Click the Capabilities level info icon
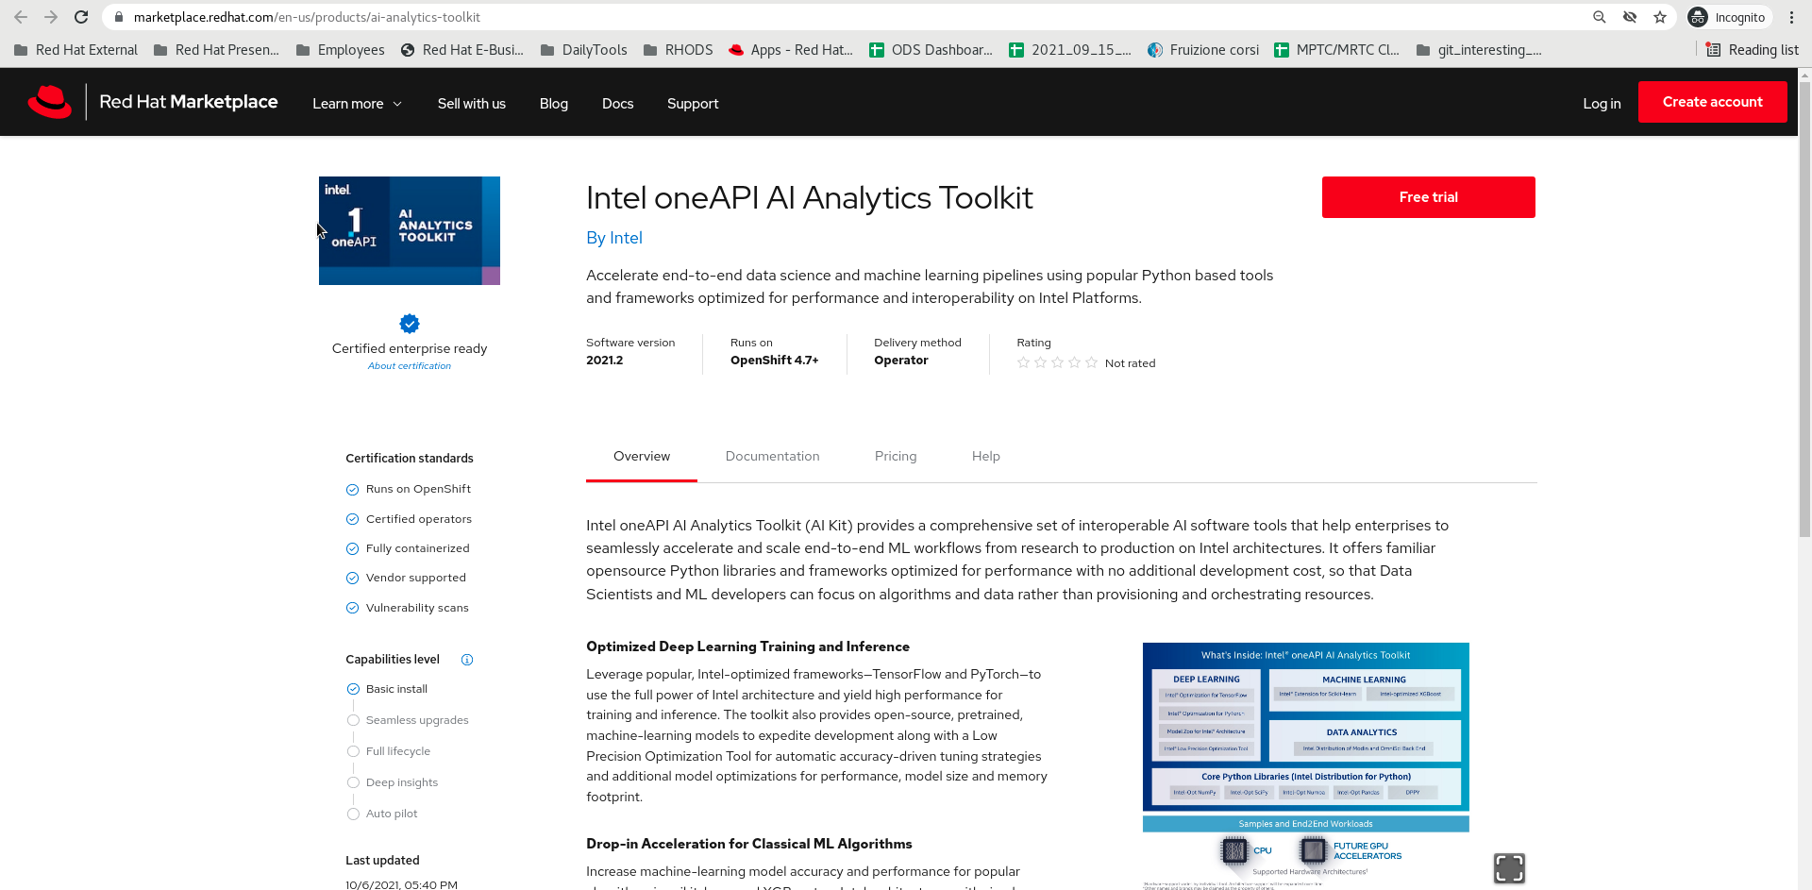Viewport: 1812px width, 890px height. (x=467, y=660)
